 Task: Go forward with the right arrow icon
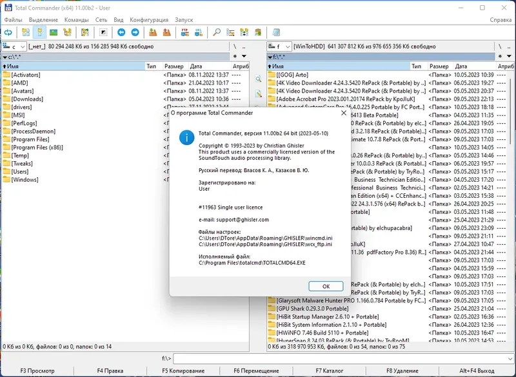pos(135,32)
